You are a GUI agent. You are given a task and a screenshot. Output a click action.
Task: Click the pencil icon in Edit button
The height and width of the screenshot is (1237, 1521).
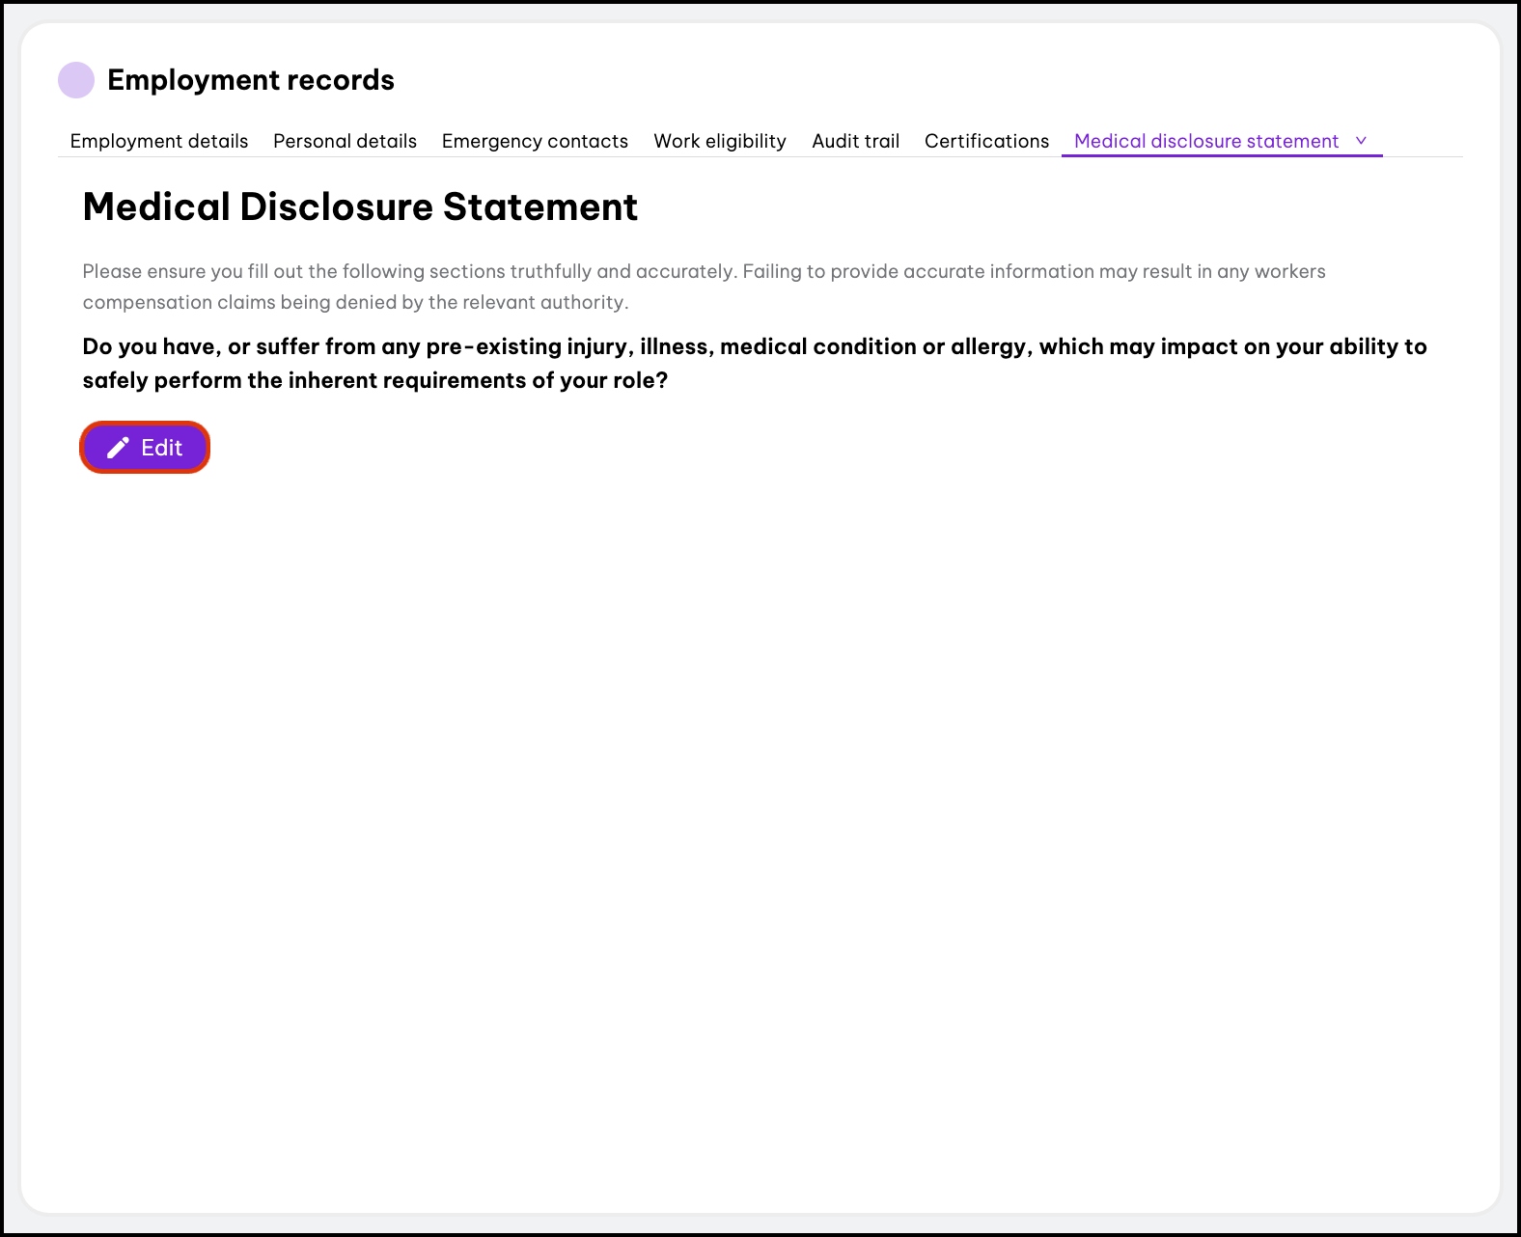pos(118,448)
